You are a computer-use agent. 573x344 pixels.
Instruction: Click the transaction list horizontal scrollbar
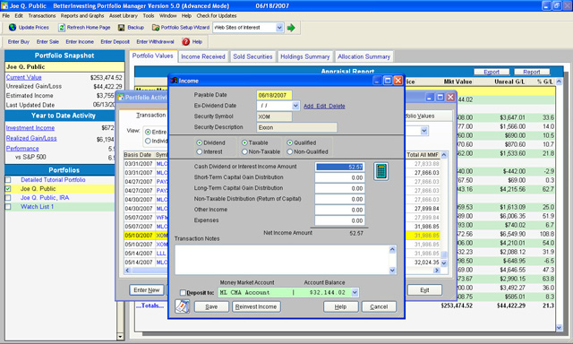point(282,271)
